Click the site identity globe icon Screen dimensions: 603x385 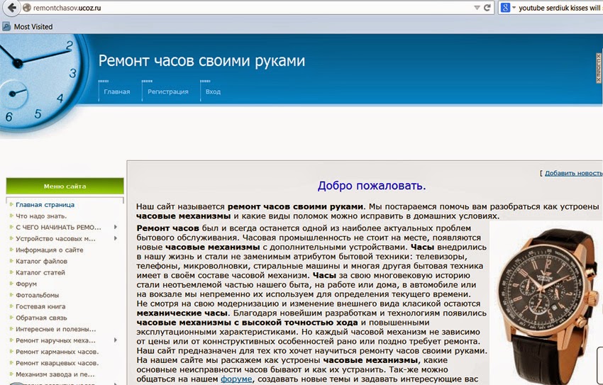26,8
